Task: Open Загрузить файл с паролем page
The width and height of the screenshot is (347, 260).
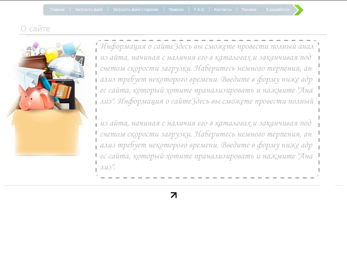Action: click(x=136, y=9)
